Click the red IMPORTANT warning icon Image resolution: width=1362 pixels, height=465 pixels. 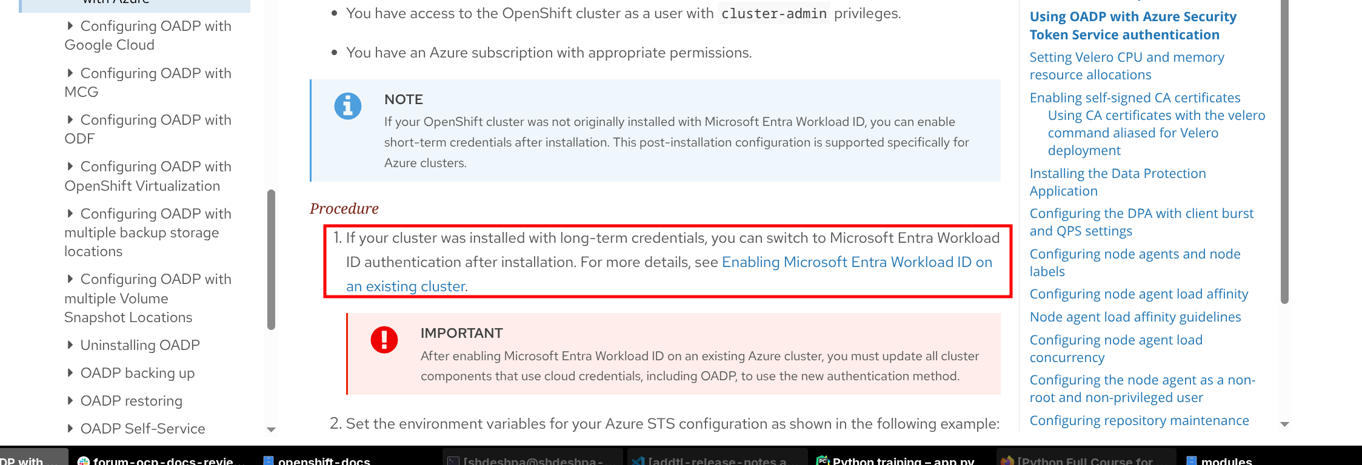384,339
